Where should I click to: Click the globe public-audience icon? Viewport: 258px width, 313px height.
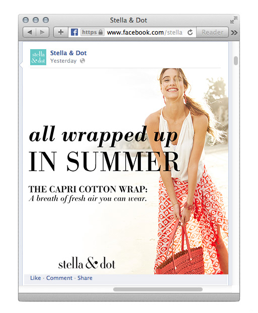pyautogui.click(x=82, y=61)
